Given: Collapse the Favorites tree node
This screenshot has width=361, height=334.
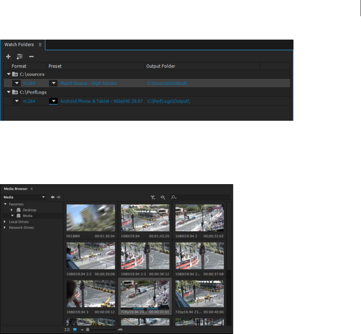Looking at the screenshot, I should tap(5, 204).
